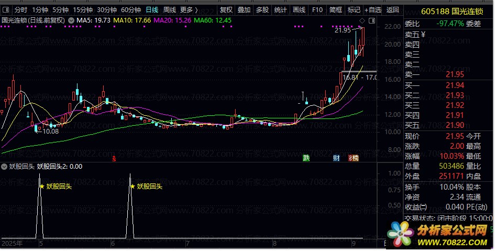Click the MA5: 19.73 label
The height and width of the screenshot is (251, 496).
pyautogui.click(x=93, y=20)
